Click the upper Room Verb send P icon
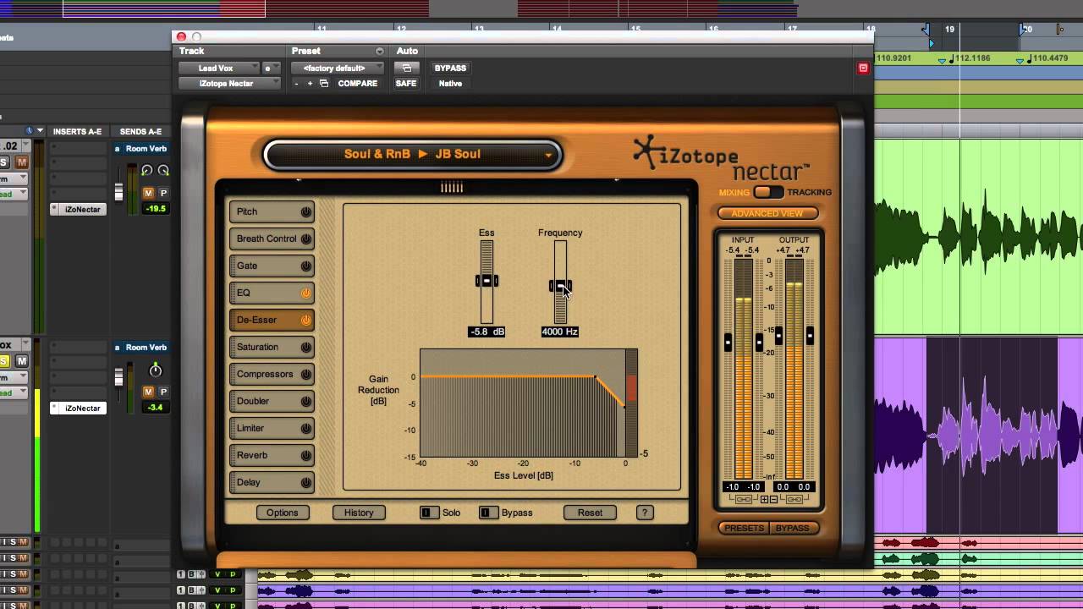 point(163,193)
